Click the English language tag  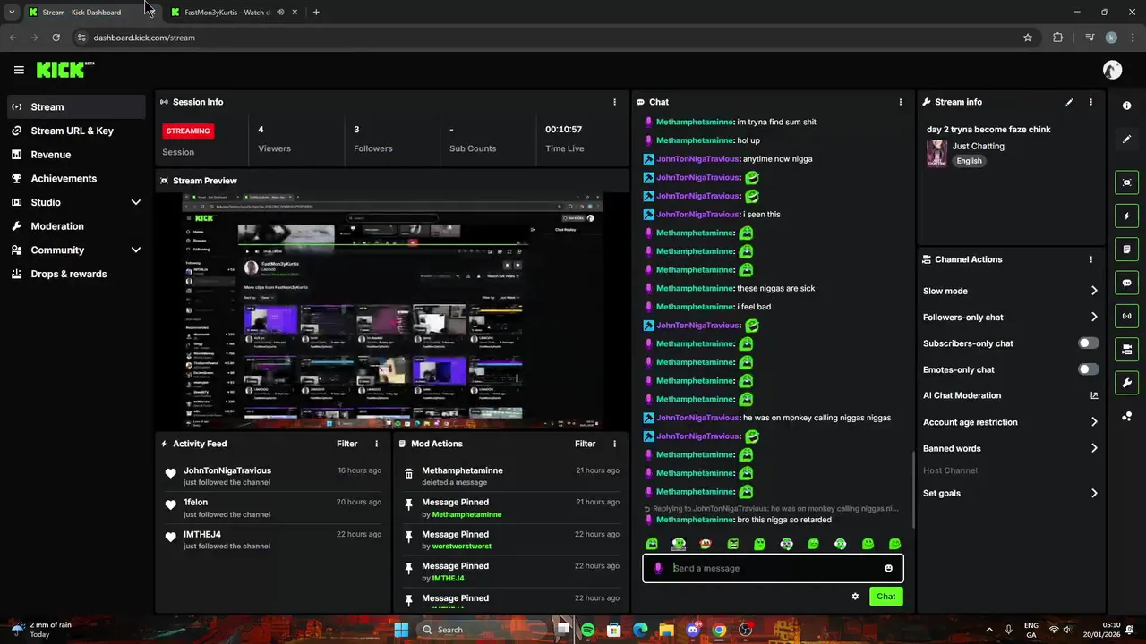pyautogui.click(x=969, y=161)
